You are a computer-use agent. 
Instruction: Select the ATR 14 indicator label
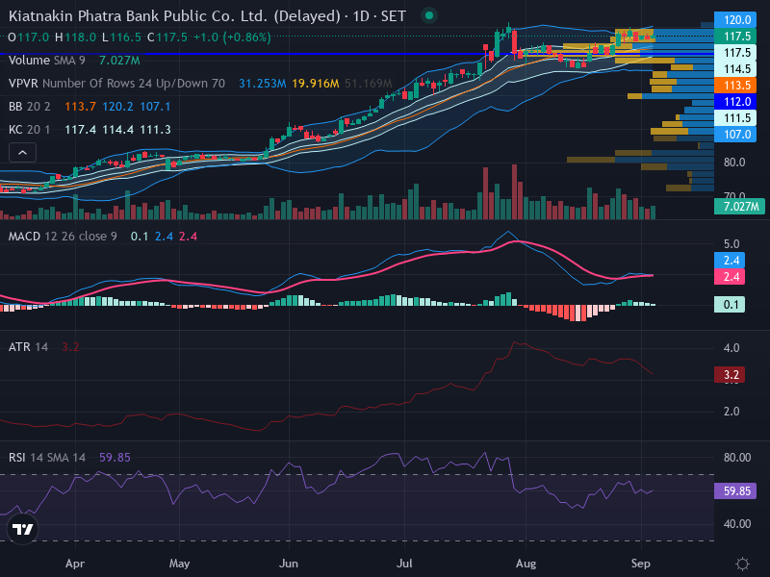(x=28, y=347)
